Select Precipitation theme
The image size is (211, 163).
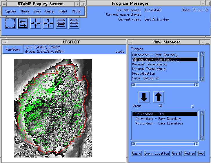pyautogui.click(x=165, y=74)
